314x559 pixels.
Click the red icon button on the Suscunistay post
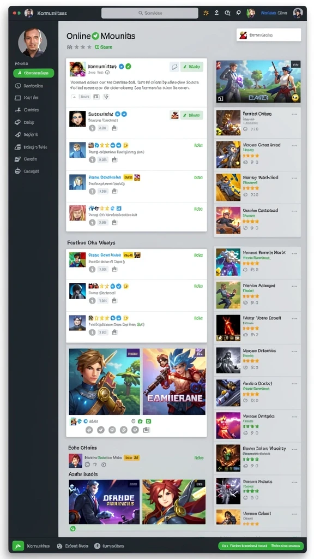click(x=174, y=115)
